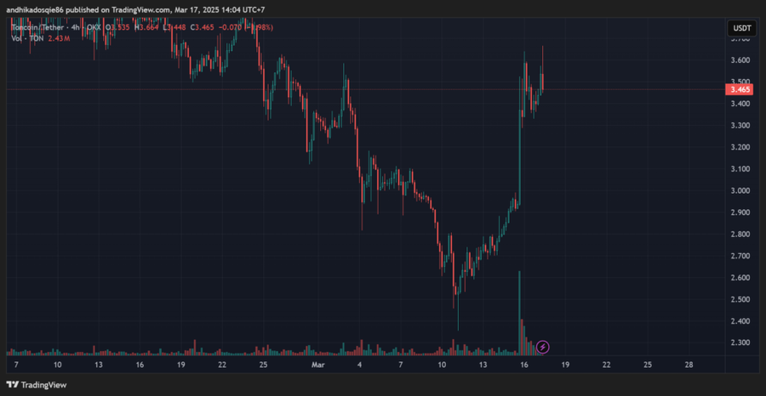766x396 pixels.
Task: Click the 2.700 price level on the scale
Action: pos(740,256)
